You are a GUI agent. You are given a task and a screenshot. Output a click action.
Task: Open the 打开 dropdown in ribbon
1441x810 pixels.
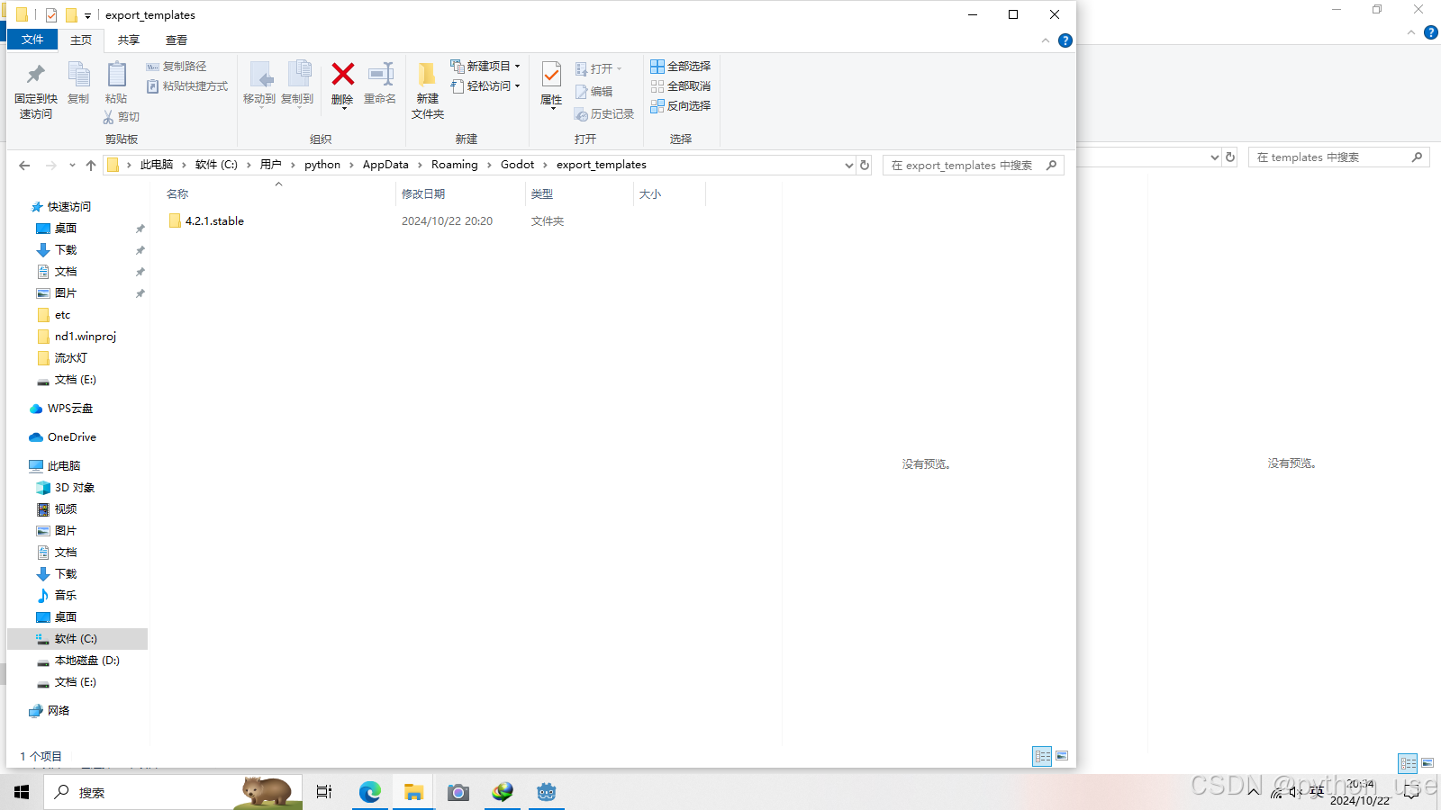pyautogui.click(x=599, y=69)
